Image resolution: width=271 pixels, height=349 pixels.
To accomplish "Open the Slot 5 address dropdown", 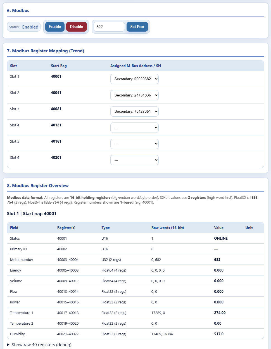I will click(134, 144).
